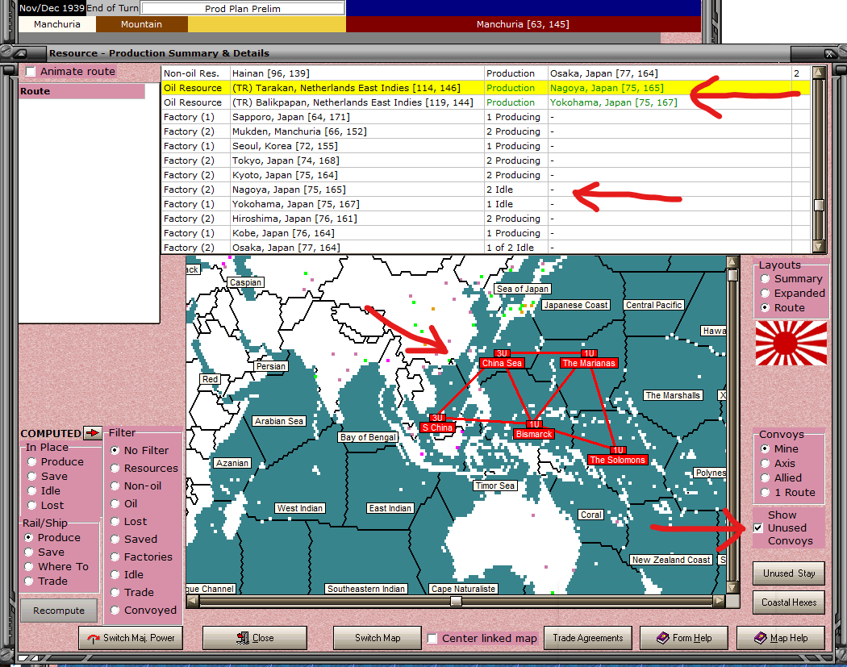Click the Coastal Hexes button

pyautogui.click(x=789, y=602)
